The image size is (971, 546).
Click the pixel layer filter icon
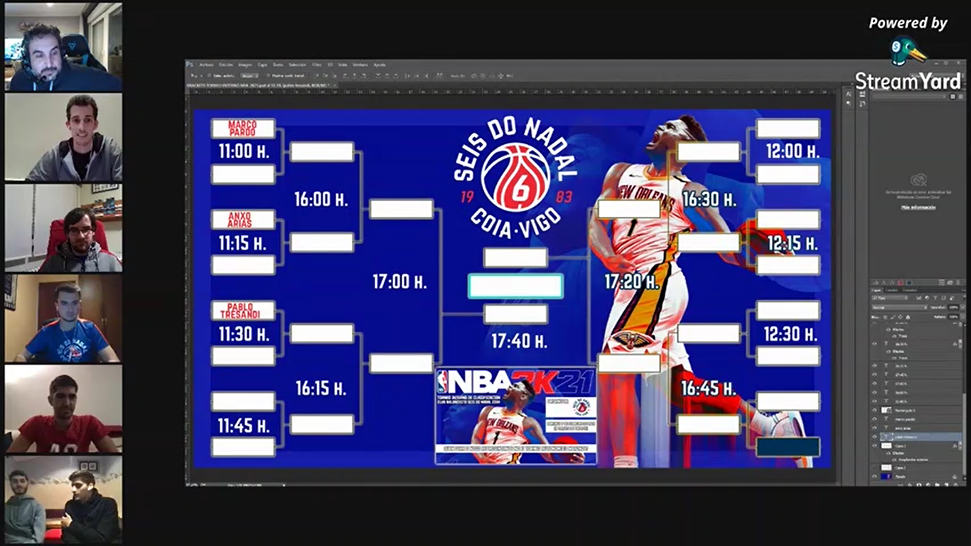[x=919, y=298]
